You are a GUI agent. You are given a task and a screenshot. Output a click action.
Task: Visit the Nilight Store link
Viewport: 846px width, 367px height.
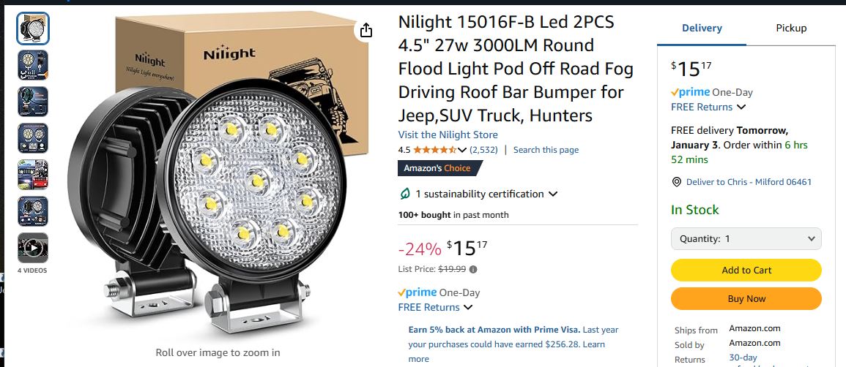(x=448, y=135)
